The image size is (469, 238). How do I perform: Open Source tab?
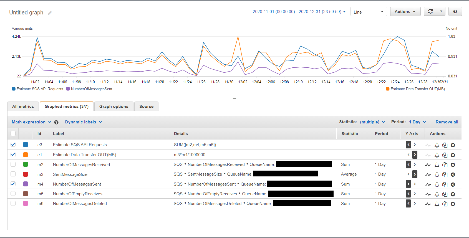click(146, 107)
